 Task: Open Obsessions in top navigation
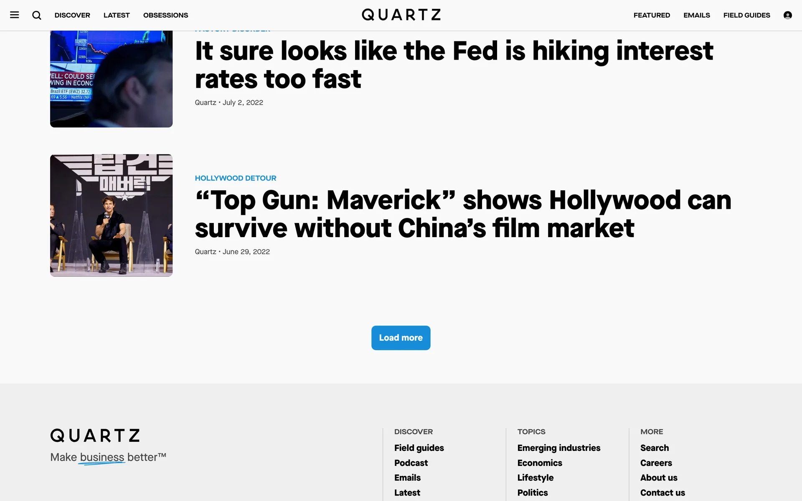165,15
